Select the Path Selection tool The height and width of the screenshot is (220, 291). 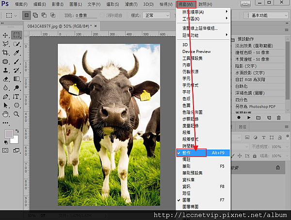(x=5, y=105)
